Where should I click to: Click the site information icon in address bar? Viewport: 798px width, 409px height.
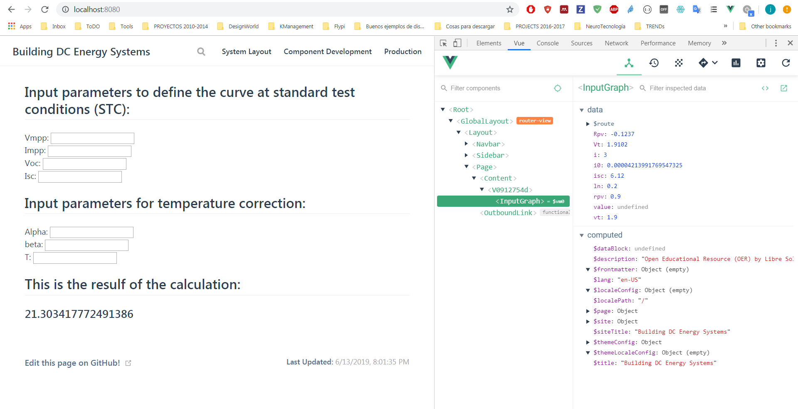(x=65, y=10)
